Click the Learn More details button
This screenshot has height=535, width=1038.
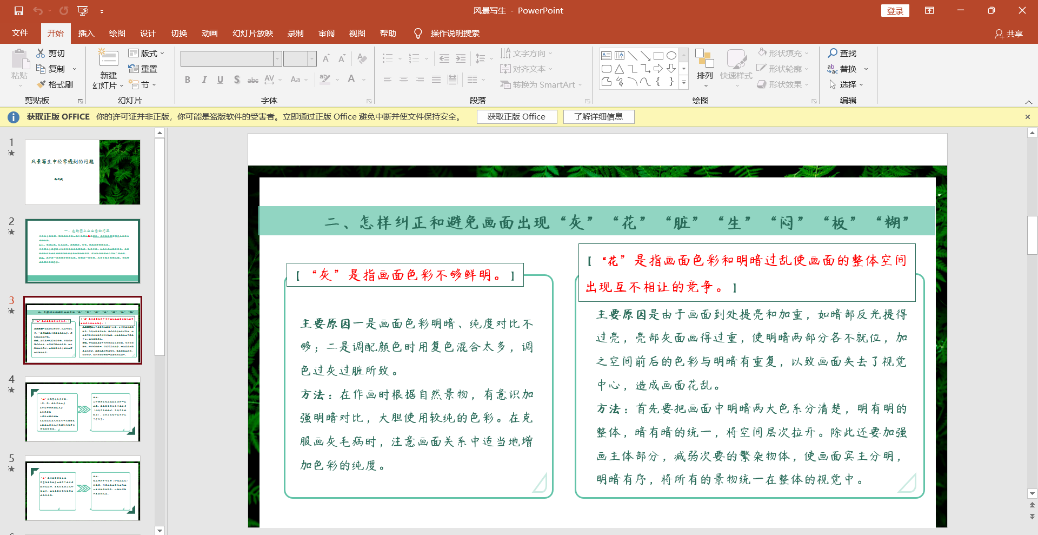tap(598, 117)
